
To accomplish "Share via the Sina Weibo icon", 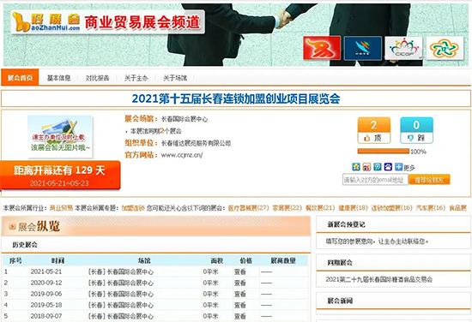I will tap(366, 167).
